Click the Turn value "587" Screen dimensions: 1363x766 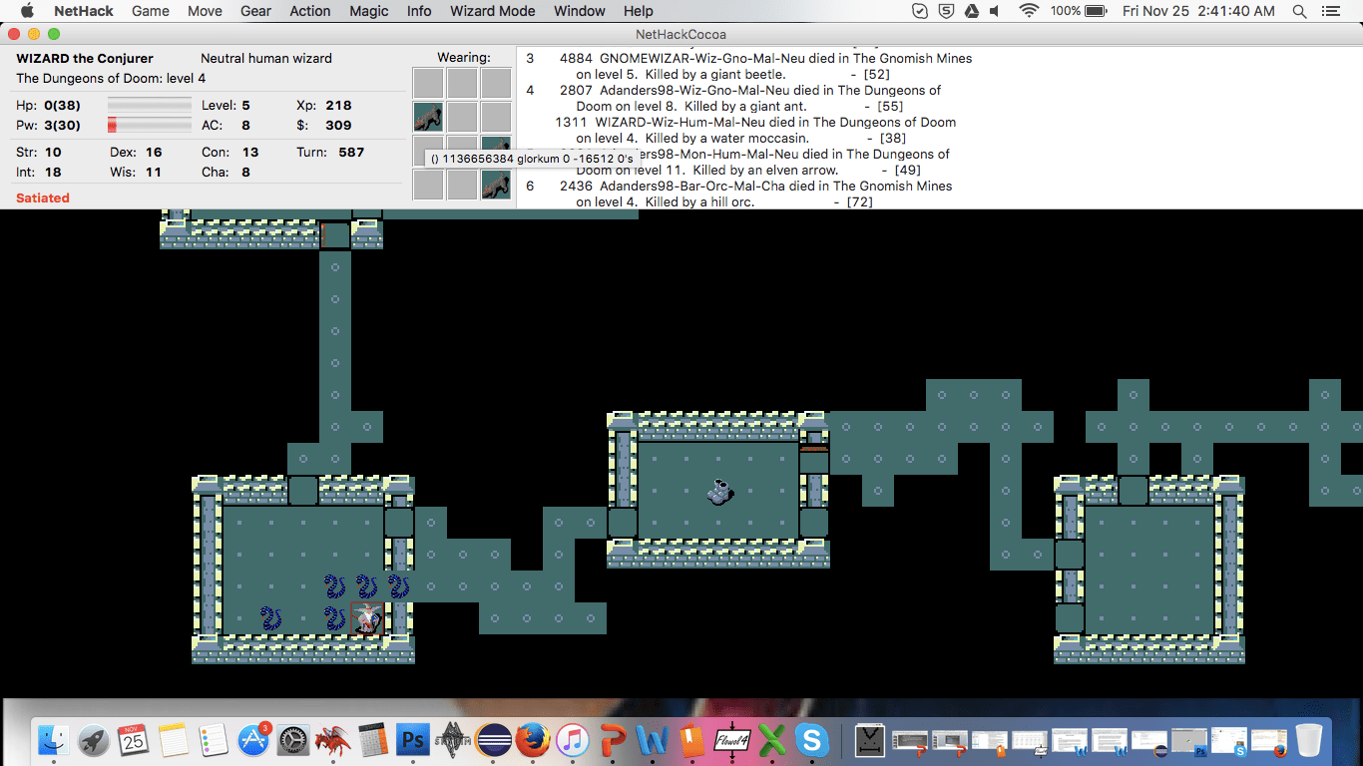pyautogui.click(x=351, y=153)
